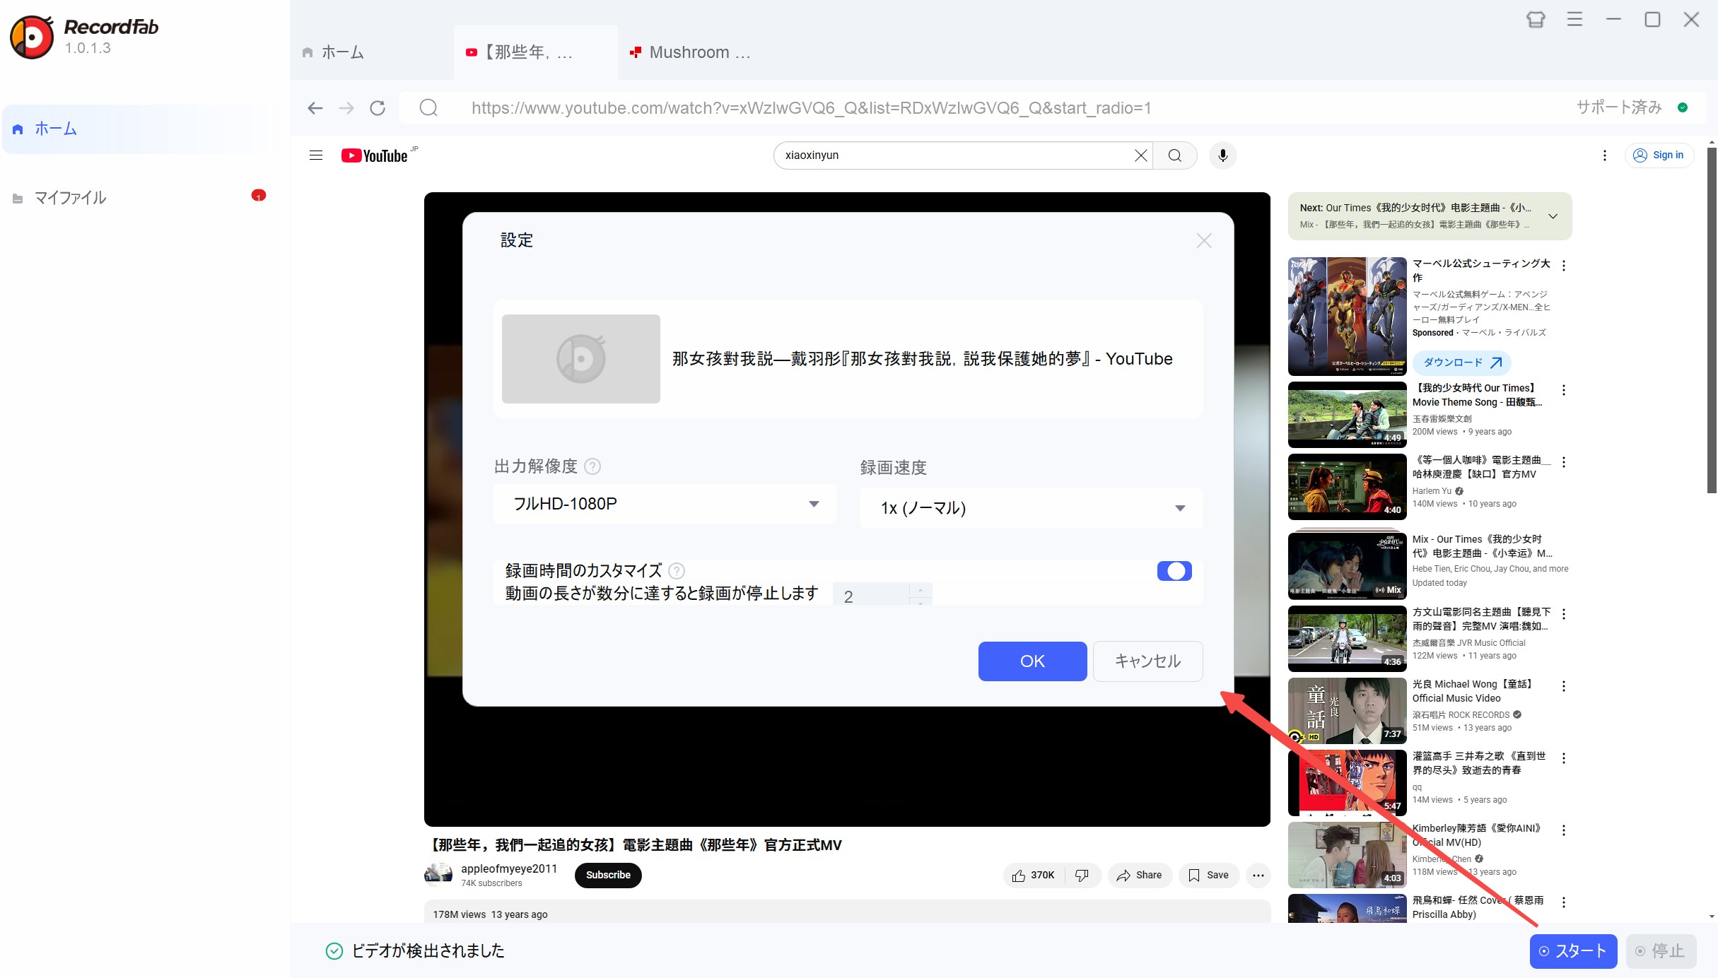Click the appleofmyeye2011 channel avatar
Image resolution: width=1718 pixels, height=978 pixels.
[438, 875]
